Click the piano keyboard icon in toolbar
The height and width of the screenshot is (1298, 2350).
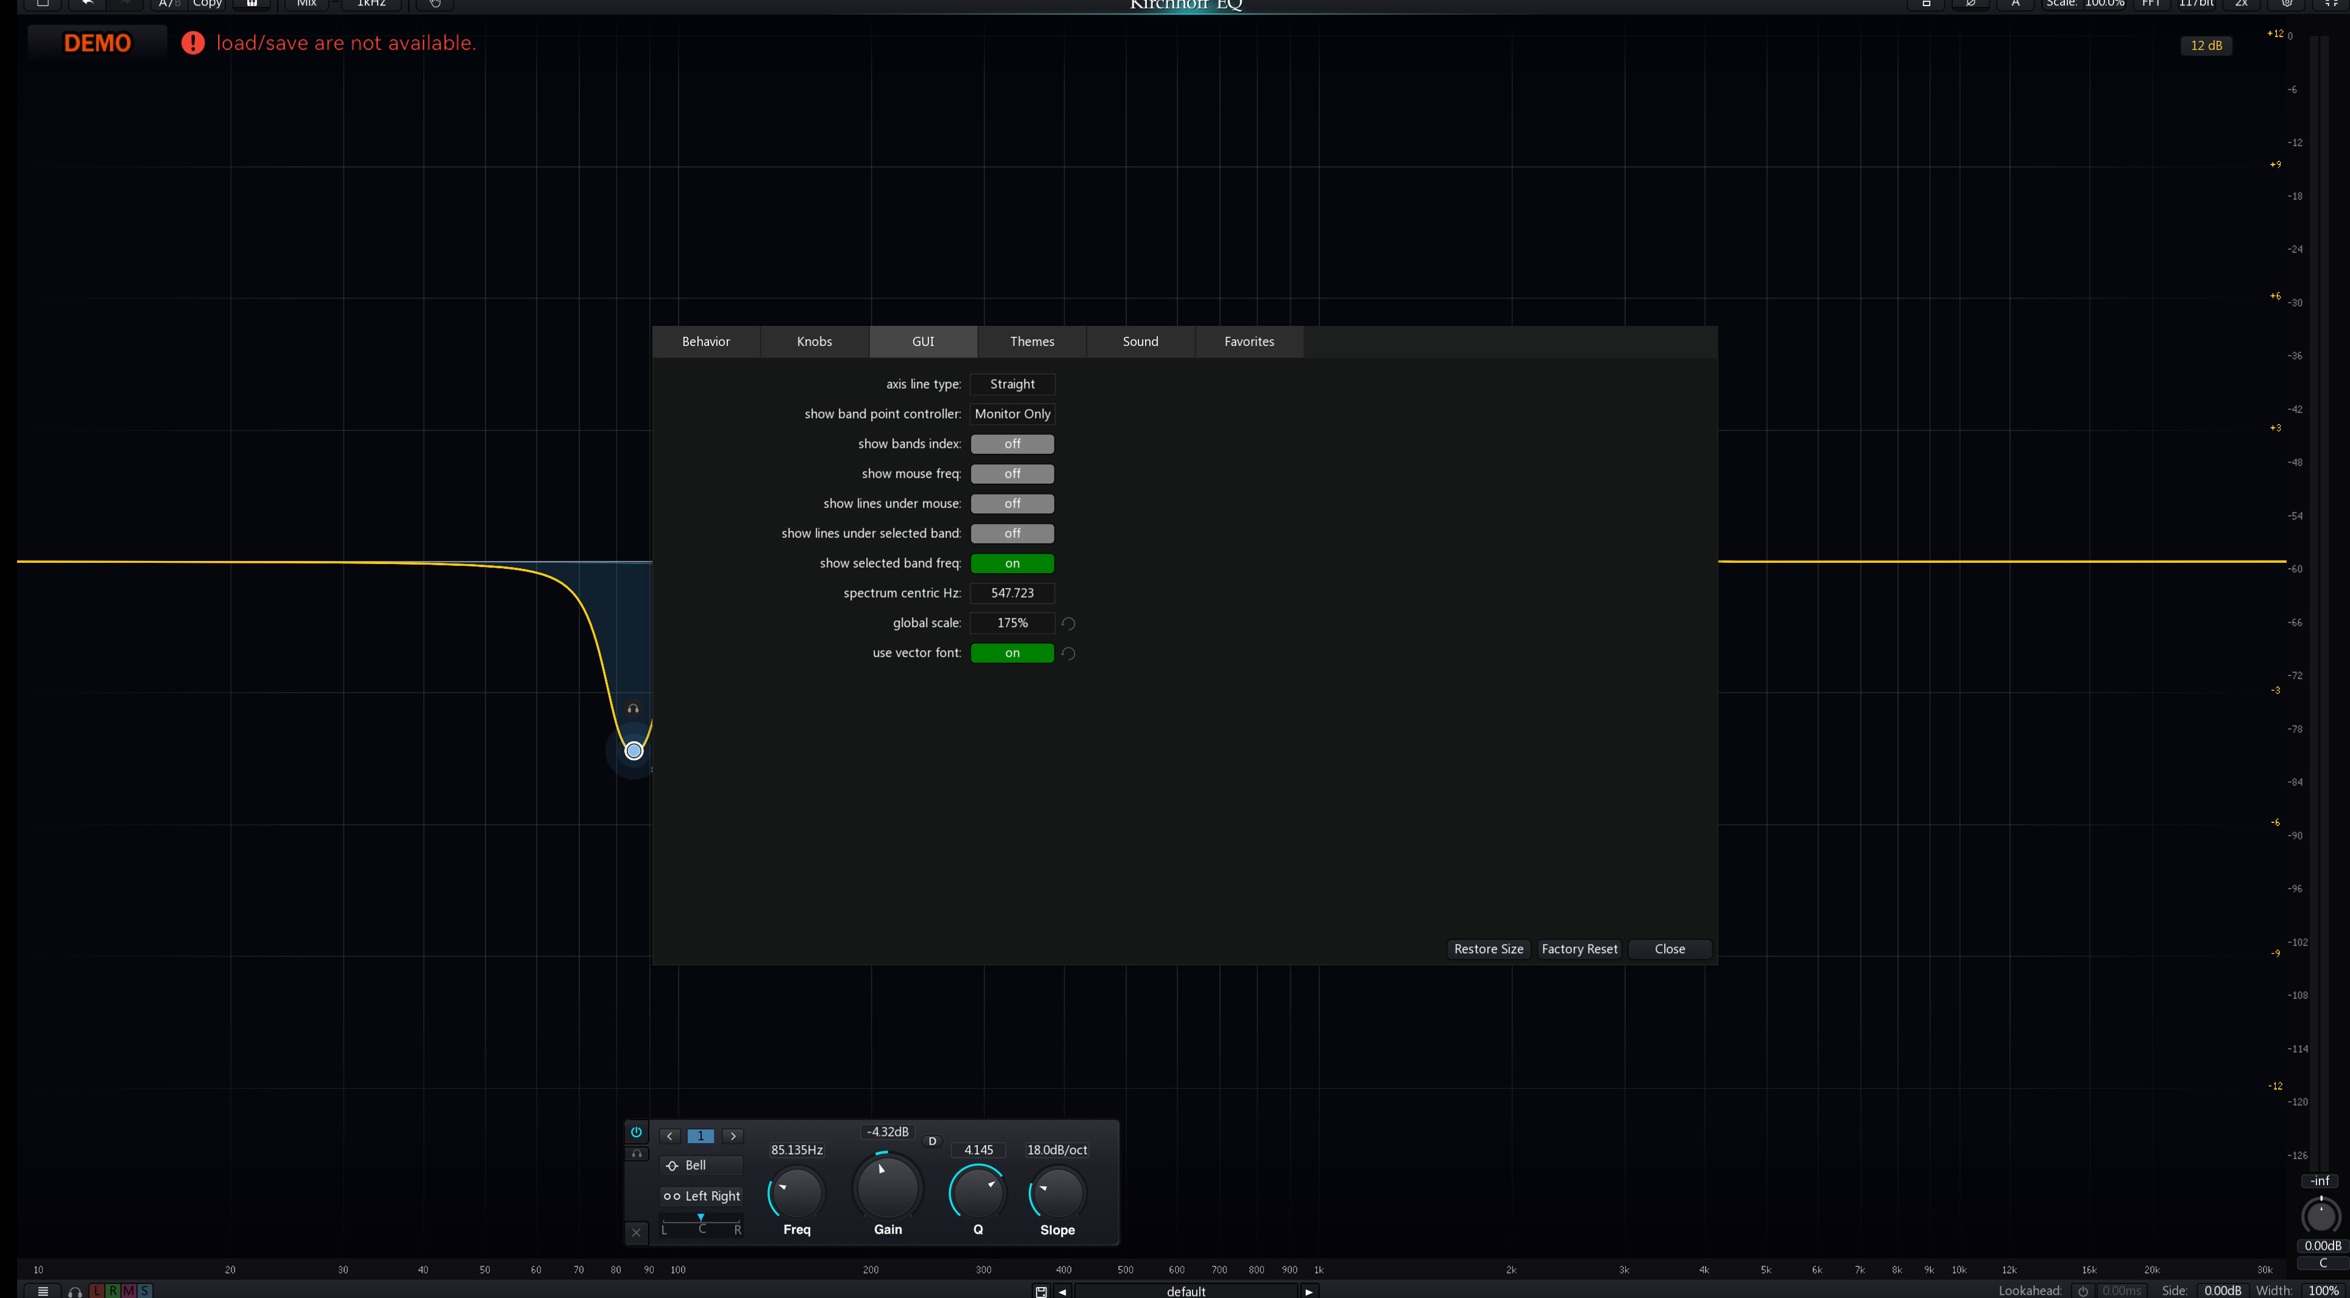(252, 4)
